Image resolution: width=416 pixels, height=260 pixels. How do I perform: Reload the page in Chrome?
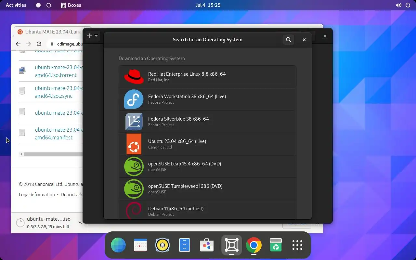coord(39,44)
